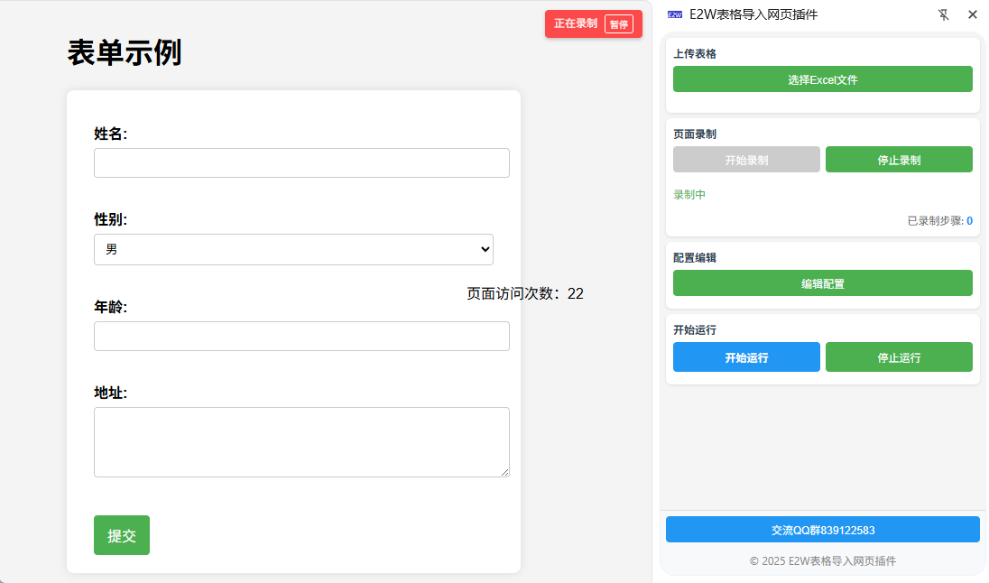Click the E2W表格导入网页插件 panel title
989x583 pixels.
click(x=753, y=14)
